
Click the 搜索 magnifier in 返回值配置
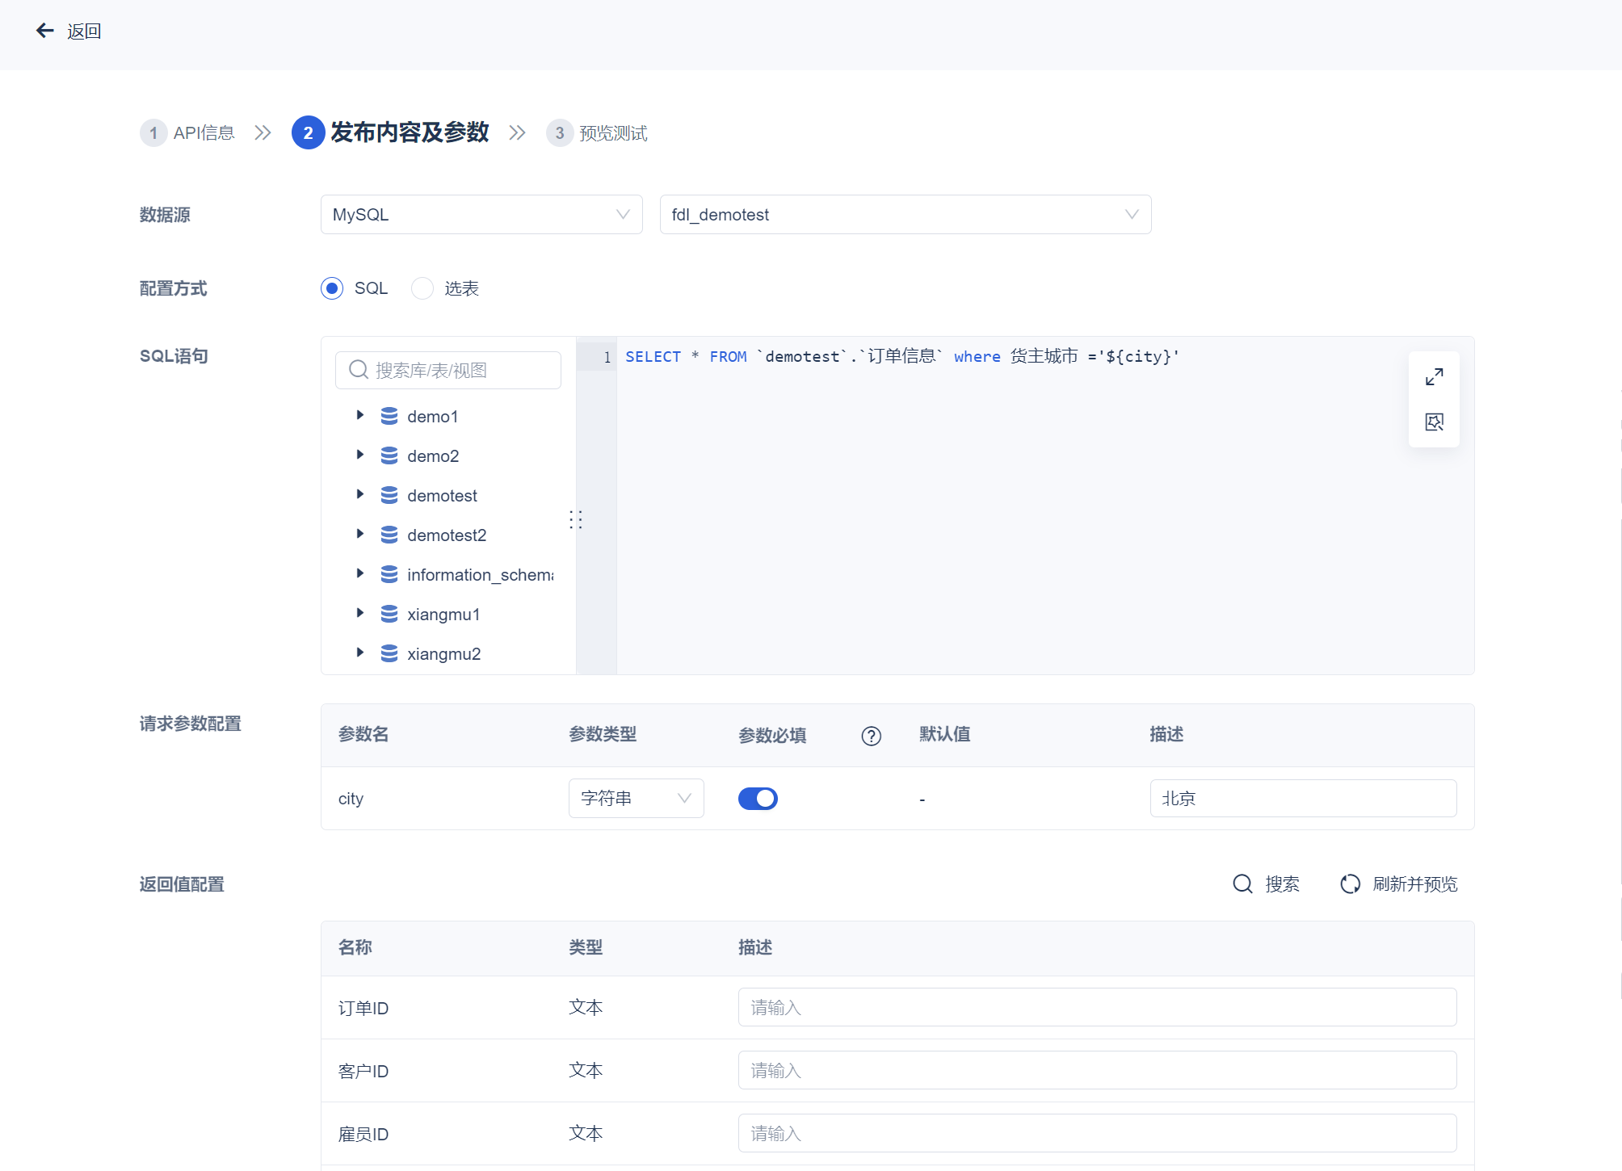click(1242, 884)
